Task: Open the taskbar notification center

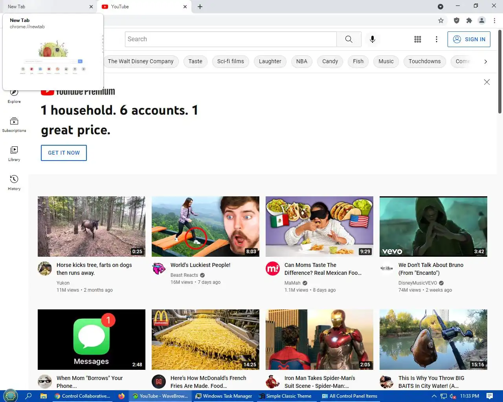Action: point(490,396)
